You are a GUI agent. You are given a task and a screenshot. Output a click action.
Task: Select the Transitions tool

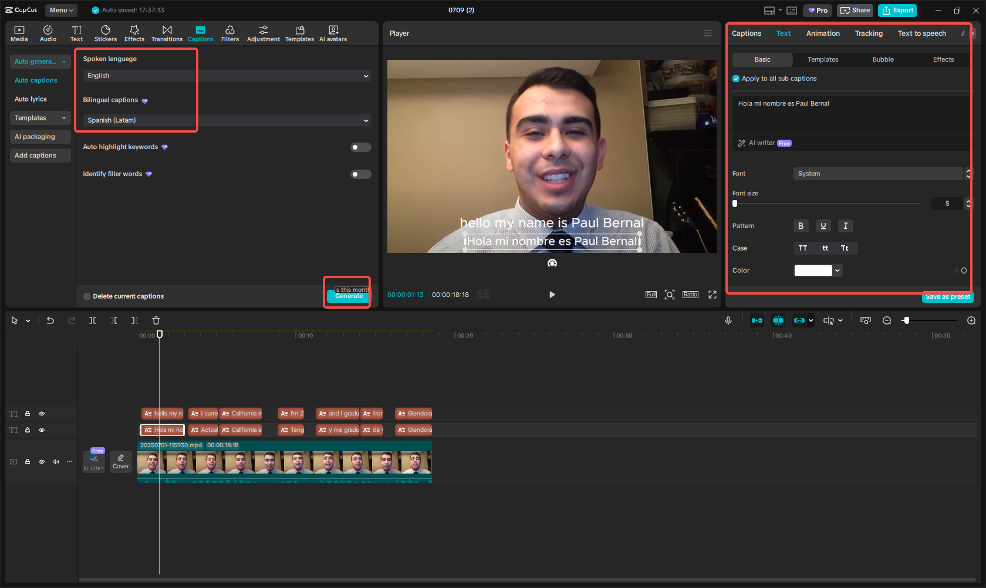[167, 33]
